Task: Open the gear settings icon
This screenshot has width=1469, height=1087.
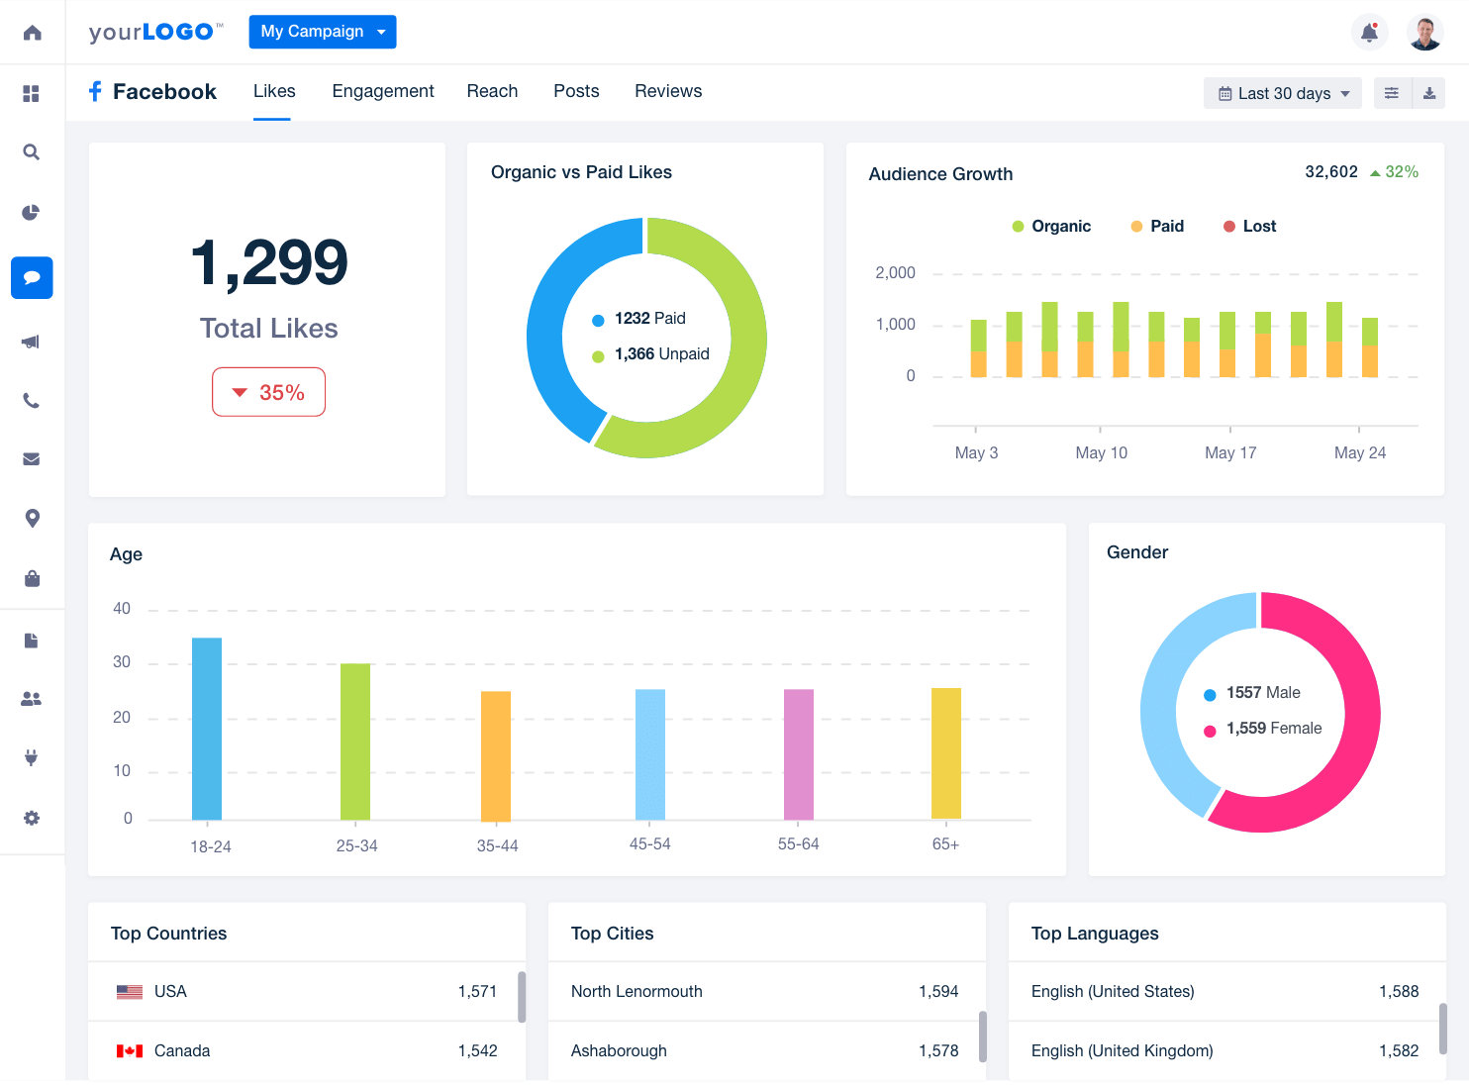Action: [32, 819]
